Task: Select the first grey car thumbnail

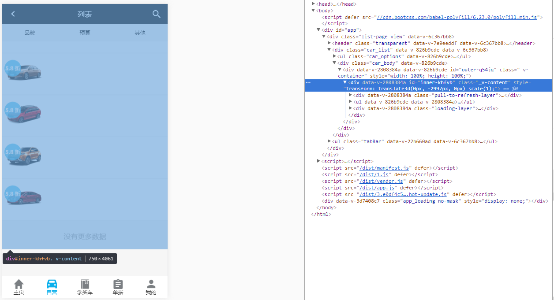Action: 23,72
